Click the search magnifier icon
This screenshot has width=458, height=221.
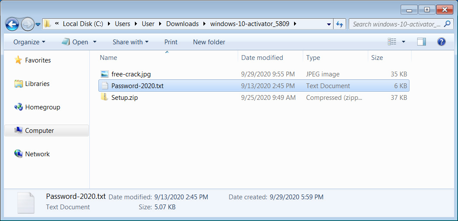point(447,24)
